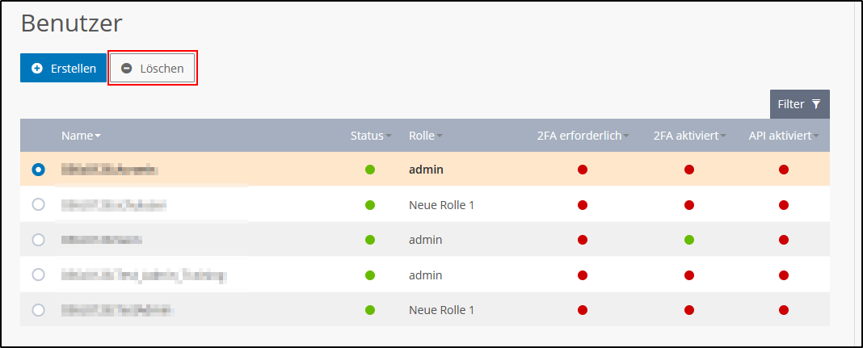Click the Löschen button
The height and width of the screenshot is (348, 863).
tap(153, 69)
